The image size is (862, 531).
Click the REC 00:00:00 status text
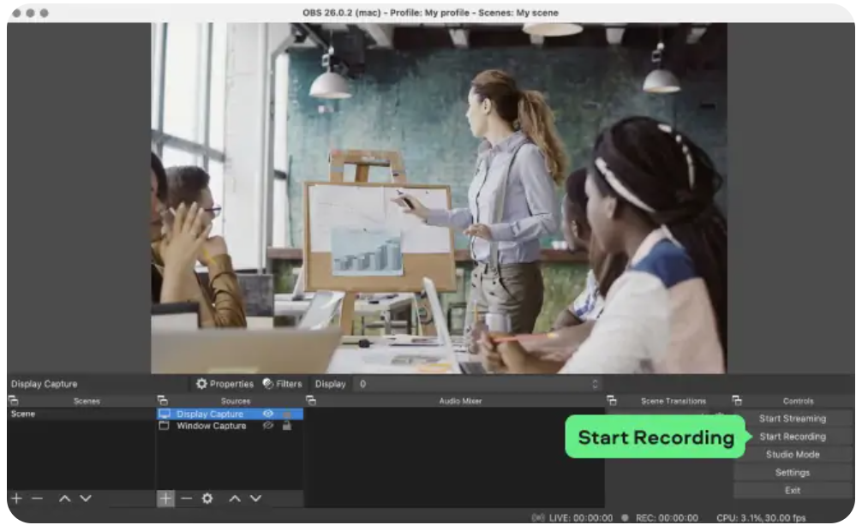(667, 518)
